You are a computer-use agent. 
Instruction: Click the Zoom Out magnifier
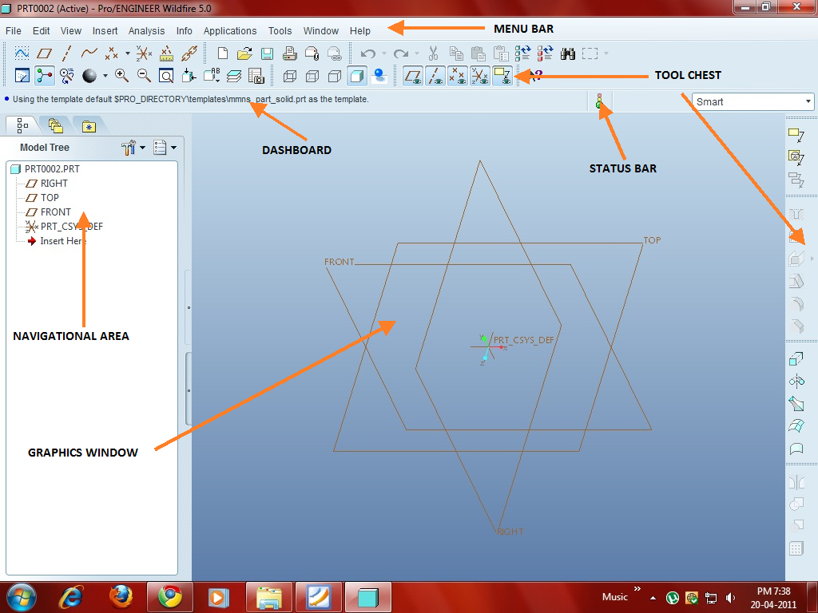tap(144, 76)
